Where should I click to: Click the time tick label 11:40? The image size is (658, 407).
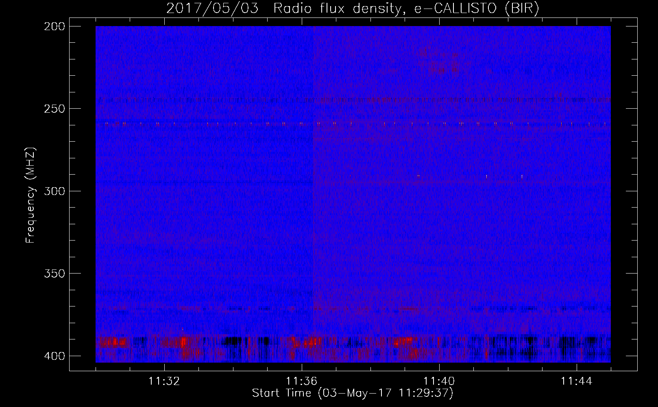coord(439,381)
